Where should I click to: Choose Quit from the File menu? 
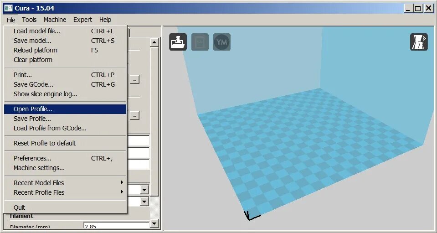(x=65, y=207)
